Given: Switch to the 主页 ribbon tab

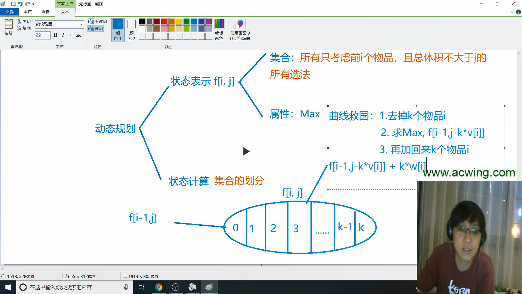Looking at the screenshot, I should pos(28,12).
